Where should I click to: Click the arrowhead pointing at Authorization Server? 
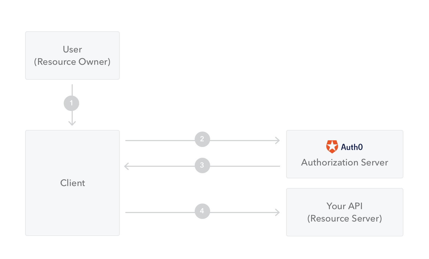point(277,141)
